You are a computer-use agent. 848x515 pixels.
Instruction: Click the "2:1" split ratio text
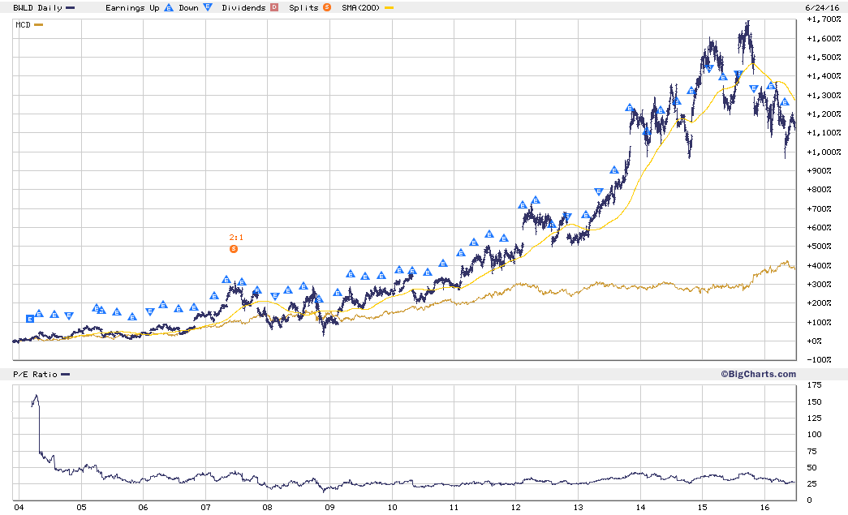pyautogui.click(x=236, y=238)
